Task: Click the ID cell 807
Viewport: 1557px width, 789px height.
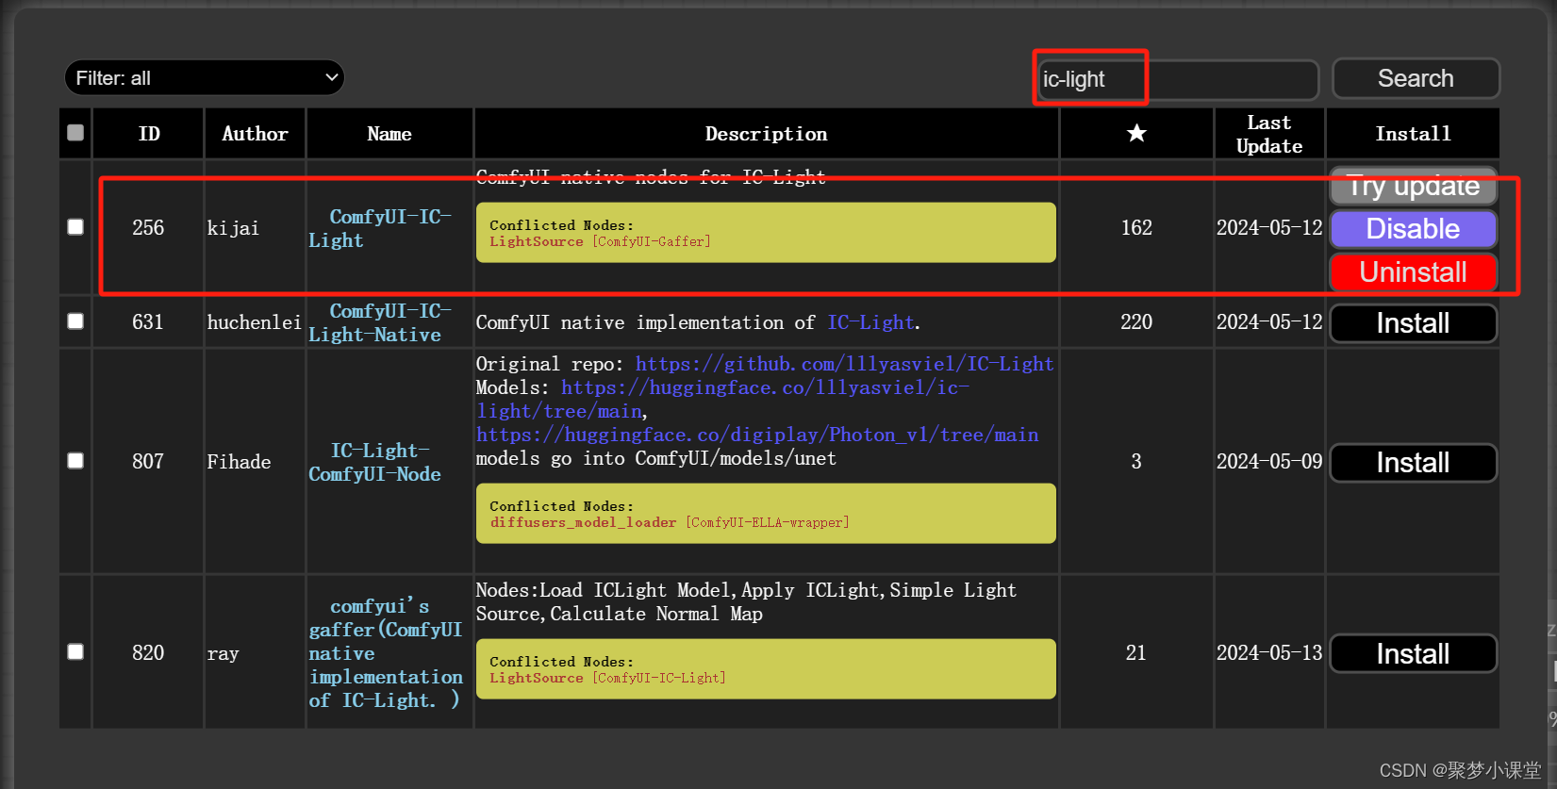Action: pos(148,462)
